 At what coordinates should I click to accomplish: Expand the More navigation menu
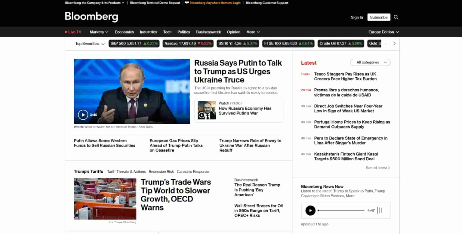[253, 32]
